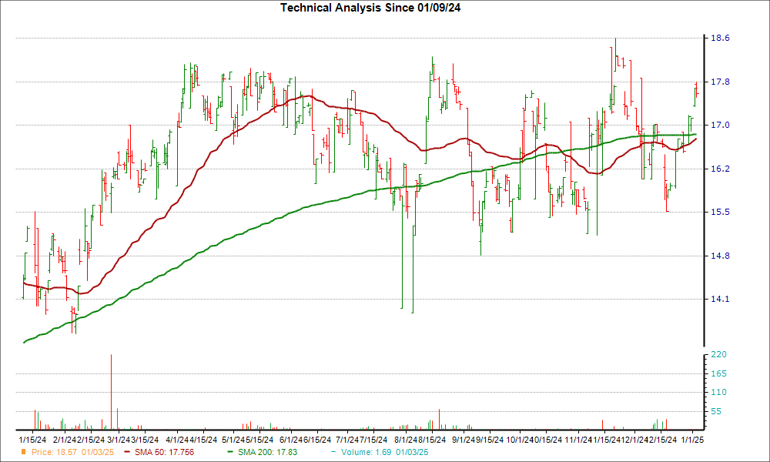Click the 17.0 price axis label
This screenshot has height=462, width=770.
[x=719, y=126]
